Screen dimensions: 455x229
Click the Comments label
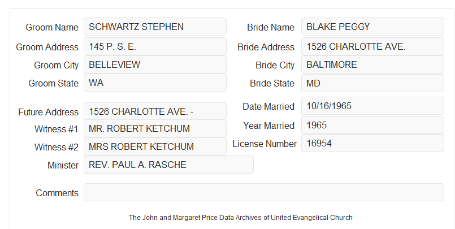tap(57, 193)
